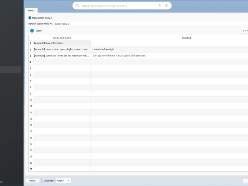Screen dimensions: 248x186
Task: Click the paging arrows button at right
Action: coord(245,31)
